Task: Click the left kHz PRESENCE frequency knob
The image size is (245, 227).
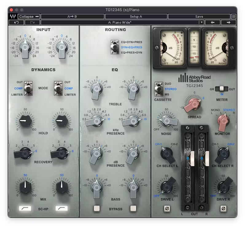Action: coord(96,121)
